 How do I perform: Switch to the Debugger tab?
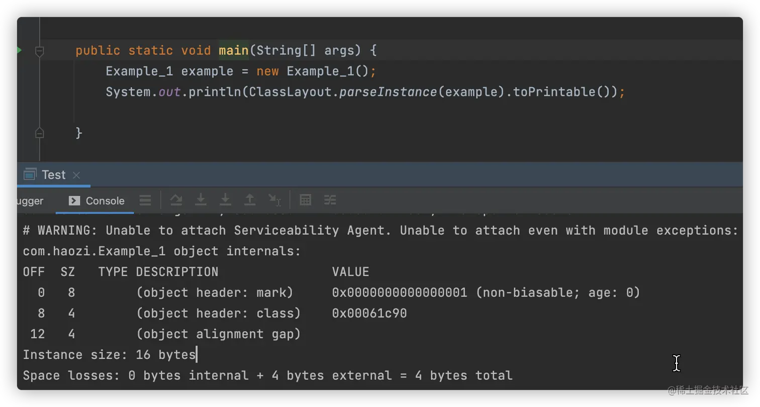(30, 201)
